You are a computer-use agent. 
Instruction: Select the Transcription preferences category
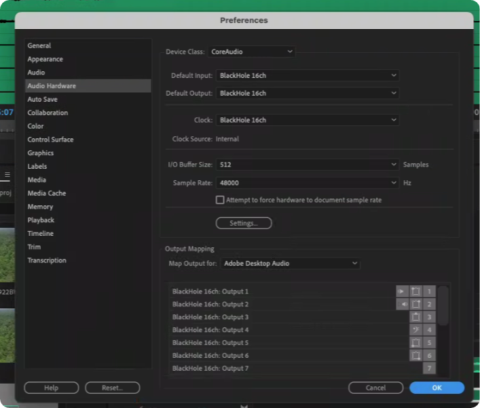coord(88,260)
